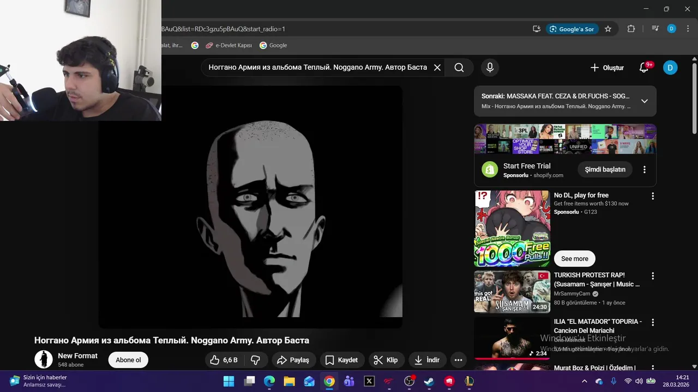This screenshot has width=698, height=392.
Task: Click Google'a Sor in address bar
Action: tap(572, 29)
